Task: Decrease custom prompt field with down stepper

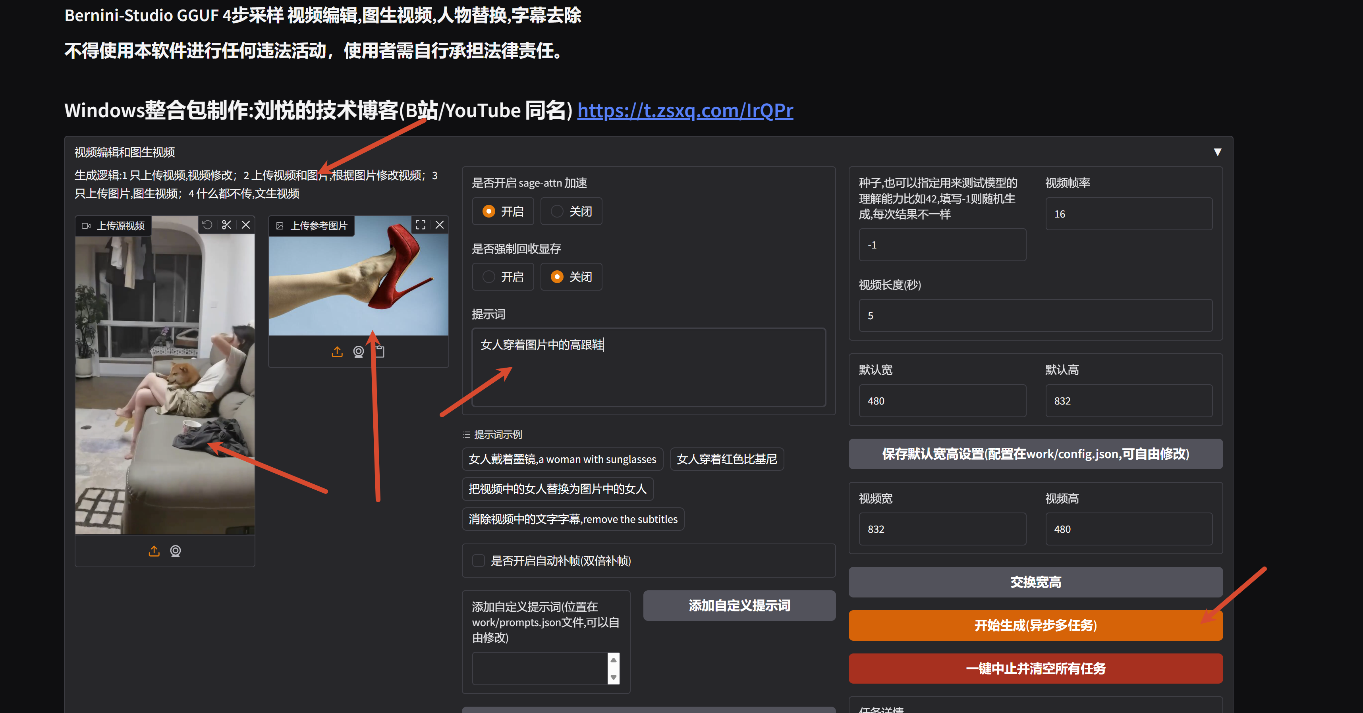Action: (x=614, y=678)
